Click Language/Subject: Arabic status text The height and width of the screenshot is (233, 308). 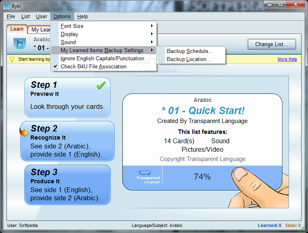[x=157, y=225]
